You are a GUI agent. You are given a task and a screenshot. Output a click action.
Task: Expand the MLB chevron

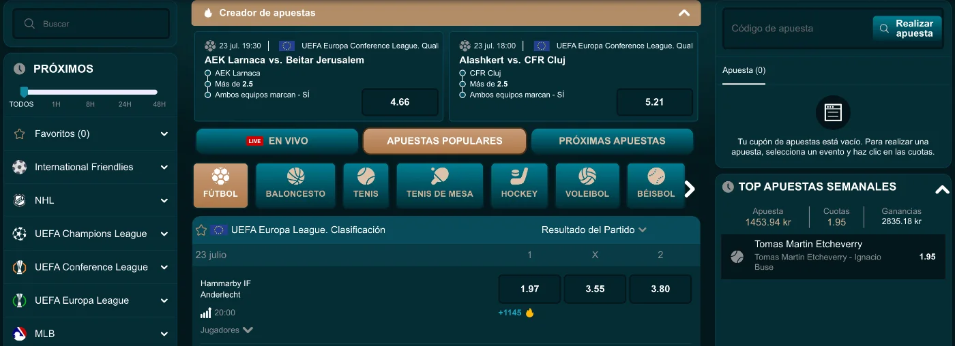click(164, 334)
